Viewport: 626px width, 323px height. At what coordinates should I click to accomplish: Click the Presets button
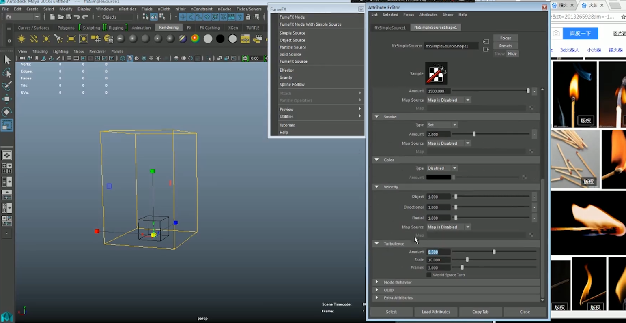coord(506,46)
